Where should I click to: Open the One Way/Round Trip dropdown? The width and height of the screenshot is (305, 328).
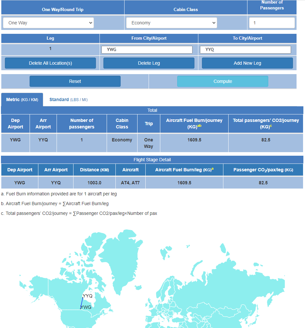pos(48,23)
